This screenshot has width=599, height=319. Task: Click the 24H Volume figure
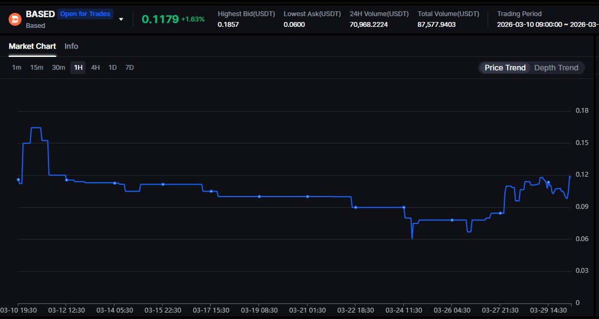[370, 24]
